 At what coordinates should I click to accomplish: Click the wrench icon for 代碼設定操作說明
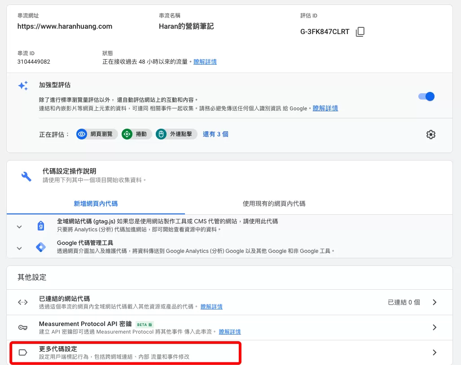26,176
